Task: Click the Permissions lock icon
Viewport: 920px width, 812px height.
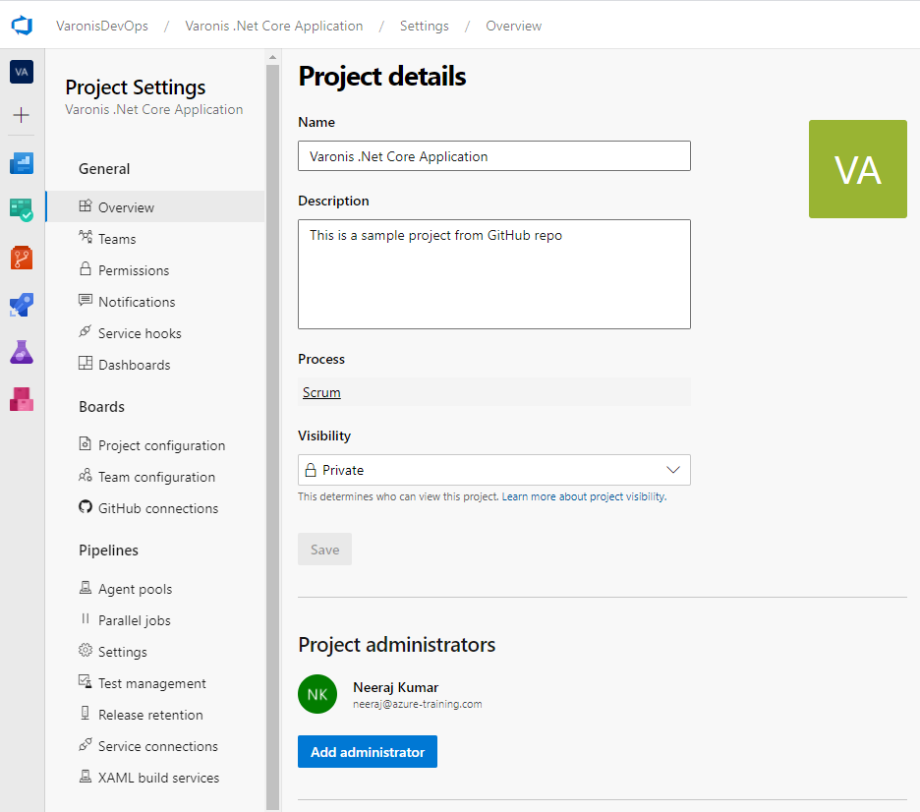Action: click(x=86, y=268)
